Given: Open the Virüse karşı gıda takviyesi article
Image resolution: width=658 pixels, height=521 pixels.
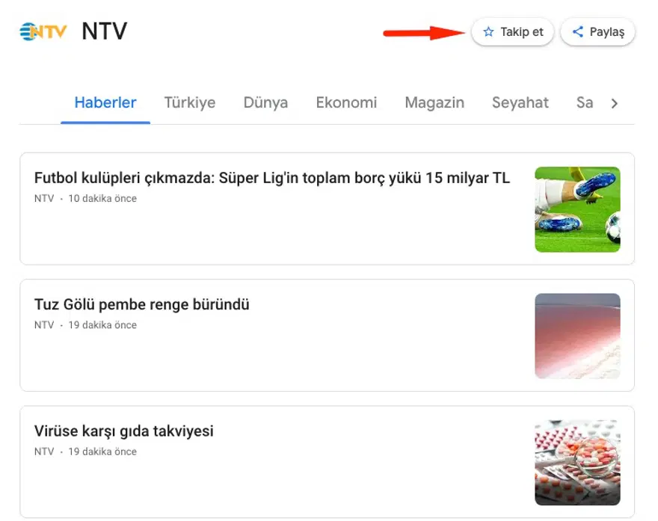Looking at the screenshot, I should point(124,431).
